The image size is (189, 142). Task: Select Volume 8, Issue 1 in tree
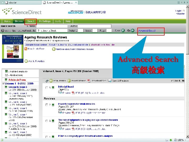[x=18, y=108]
